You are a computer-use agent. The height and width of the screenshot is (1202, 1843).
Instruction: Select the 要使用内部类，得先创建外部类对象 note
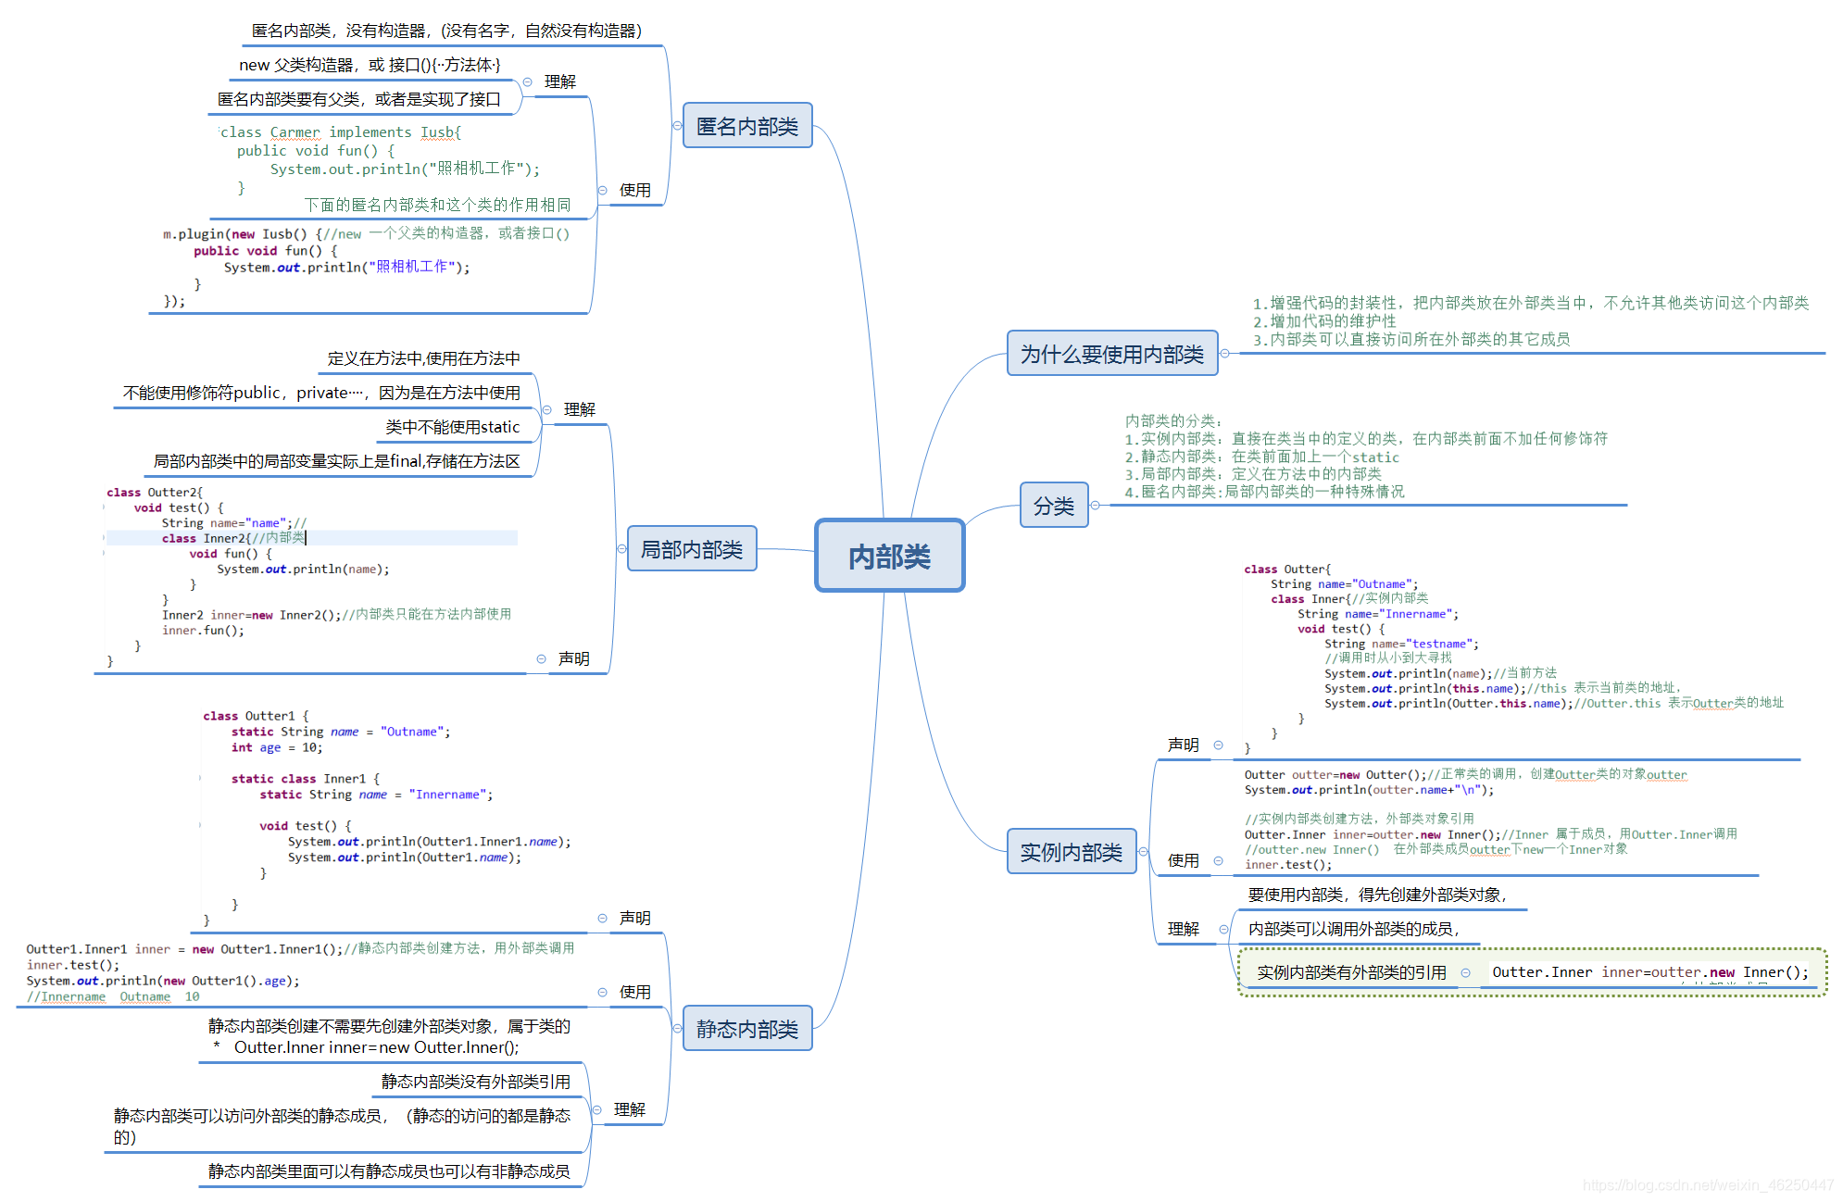pyautogui.click(x=1378, y=895)
